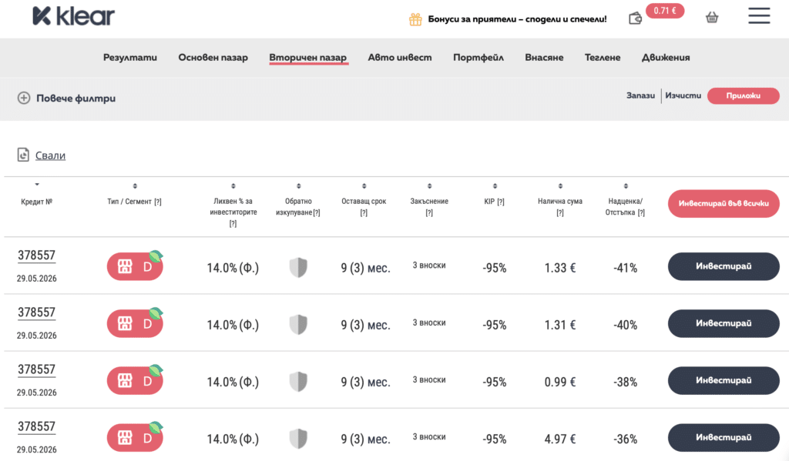Open the Резултати tab
Viewport: 789px width, 461px height.
129,57
